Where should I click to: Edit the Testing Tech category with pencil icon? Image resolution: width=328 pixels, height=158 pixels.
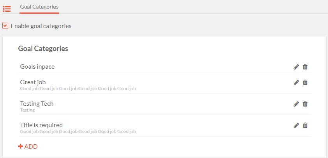point(296,104)
